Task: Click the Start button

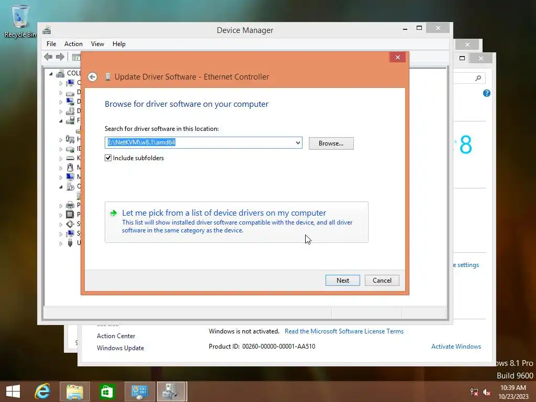Action: 13,392
